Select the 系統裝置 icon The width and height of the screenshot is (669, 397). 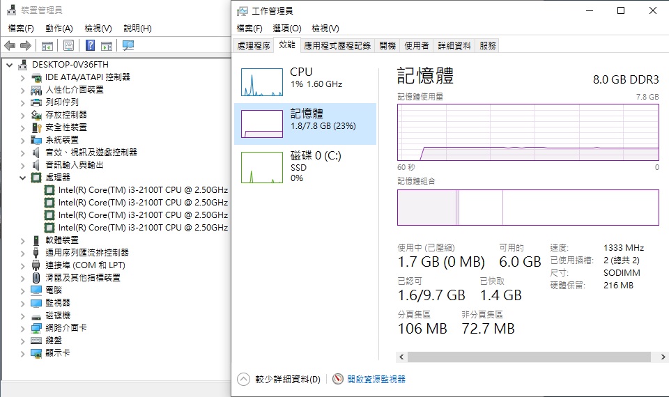click(36, 140)
